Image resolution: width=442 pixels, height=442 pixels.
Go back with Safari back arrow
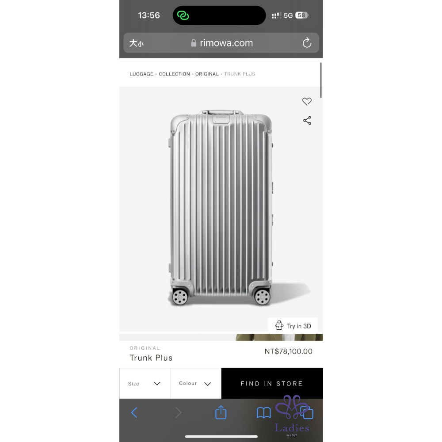tap(134, 413)
